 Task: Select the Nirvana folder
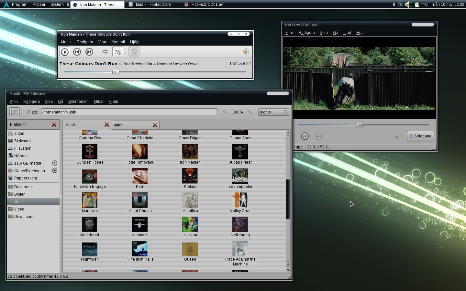click(190, 227)
